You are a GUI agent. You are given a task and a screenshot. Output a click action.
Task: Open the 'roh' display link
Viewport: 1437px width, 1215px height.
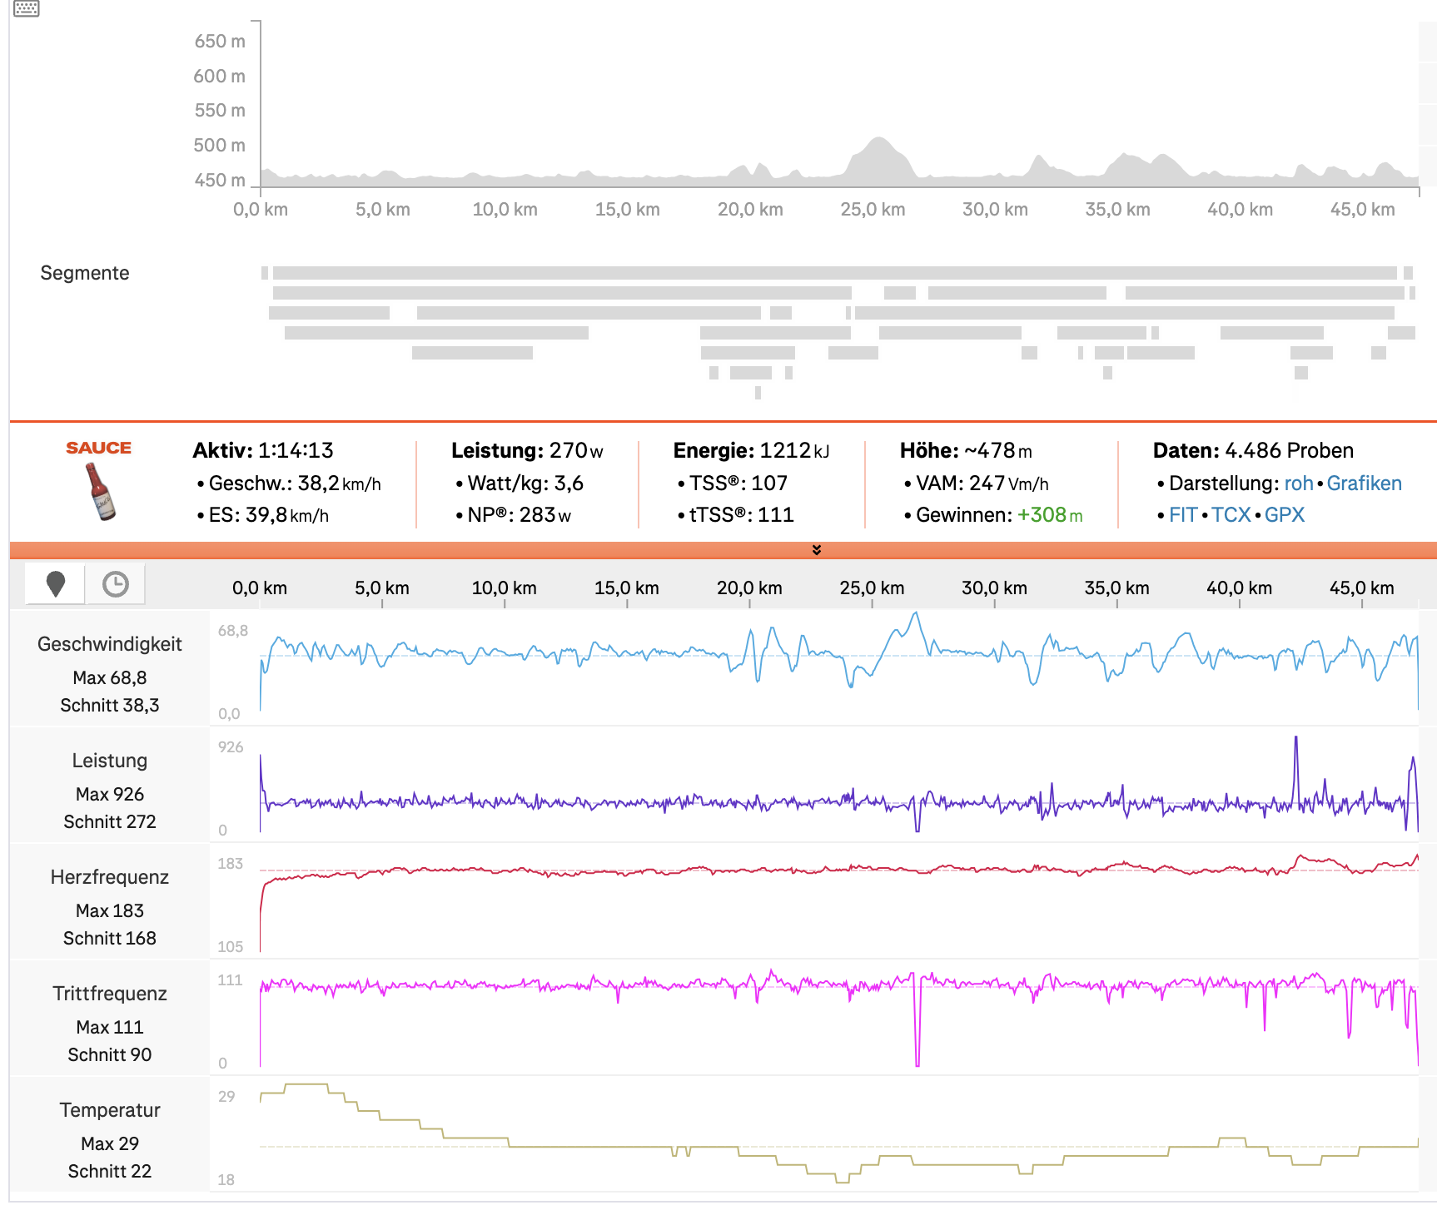[1298, 484]
